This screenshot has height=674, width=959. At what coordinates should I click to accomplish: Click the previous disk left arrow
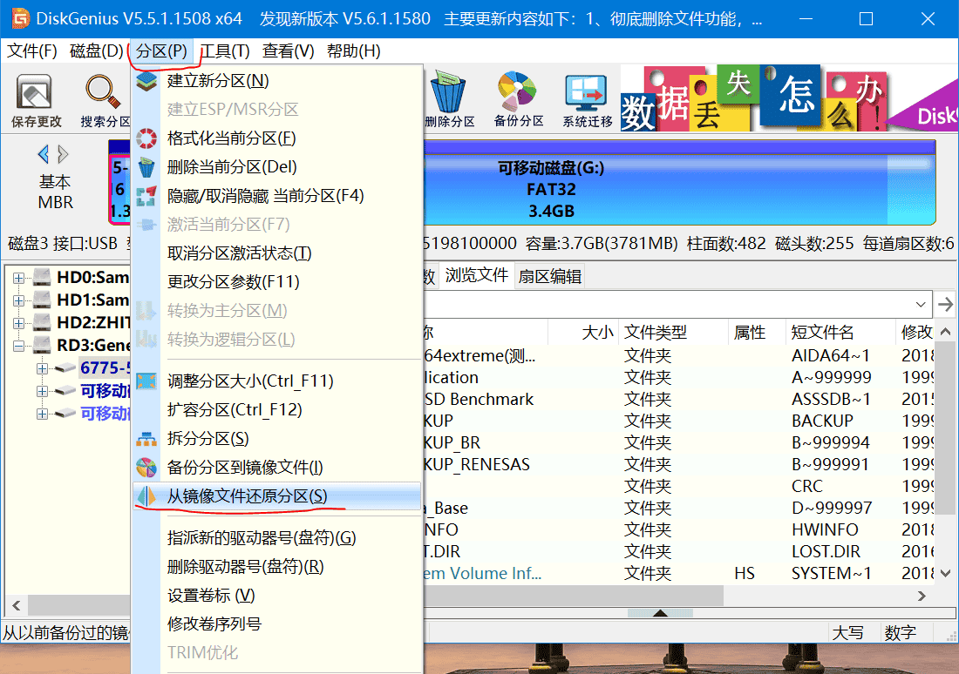pyautogui.click(x=43, y=155)
